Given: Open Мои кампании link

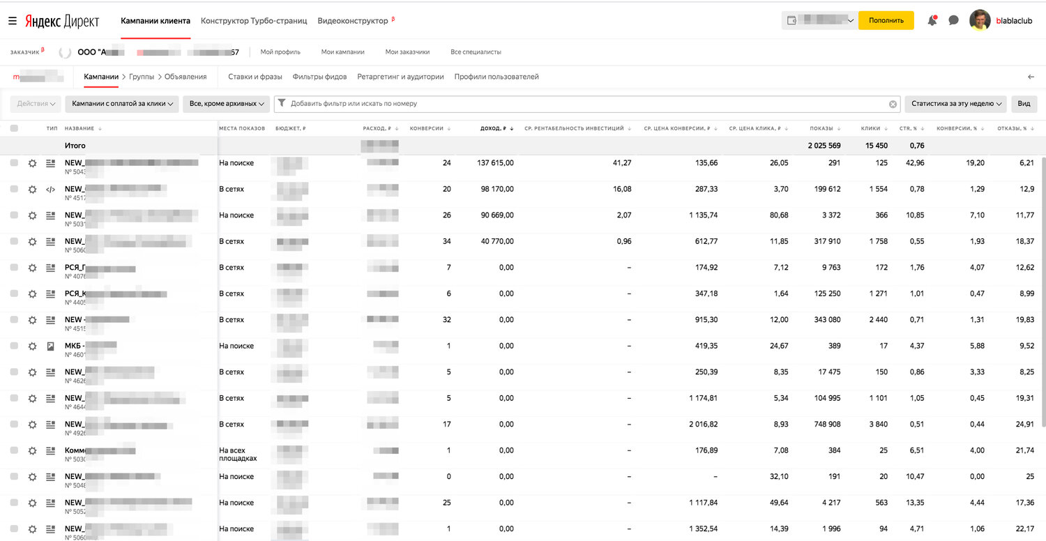Looking at the screenshot, I should 342,52.
